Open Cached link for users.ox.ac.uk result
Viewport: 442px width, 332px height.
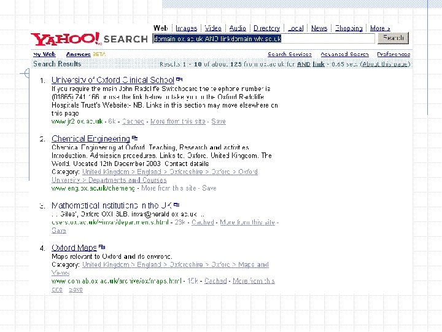[x=203, y=222]
